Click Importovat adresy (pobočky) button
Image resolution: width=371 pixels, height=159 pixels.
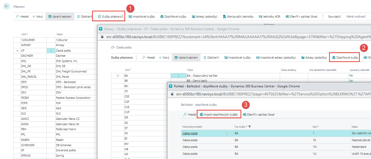click(276, 57)
